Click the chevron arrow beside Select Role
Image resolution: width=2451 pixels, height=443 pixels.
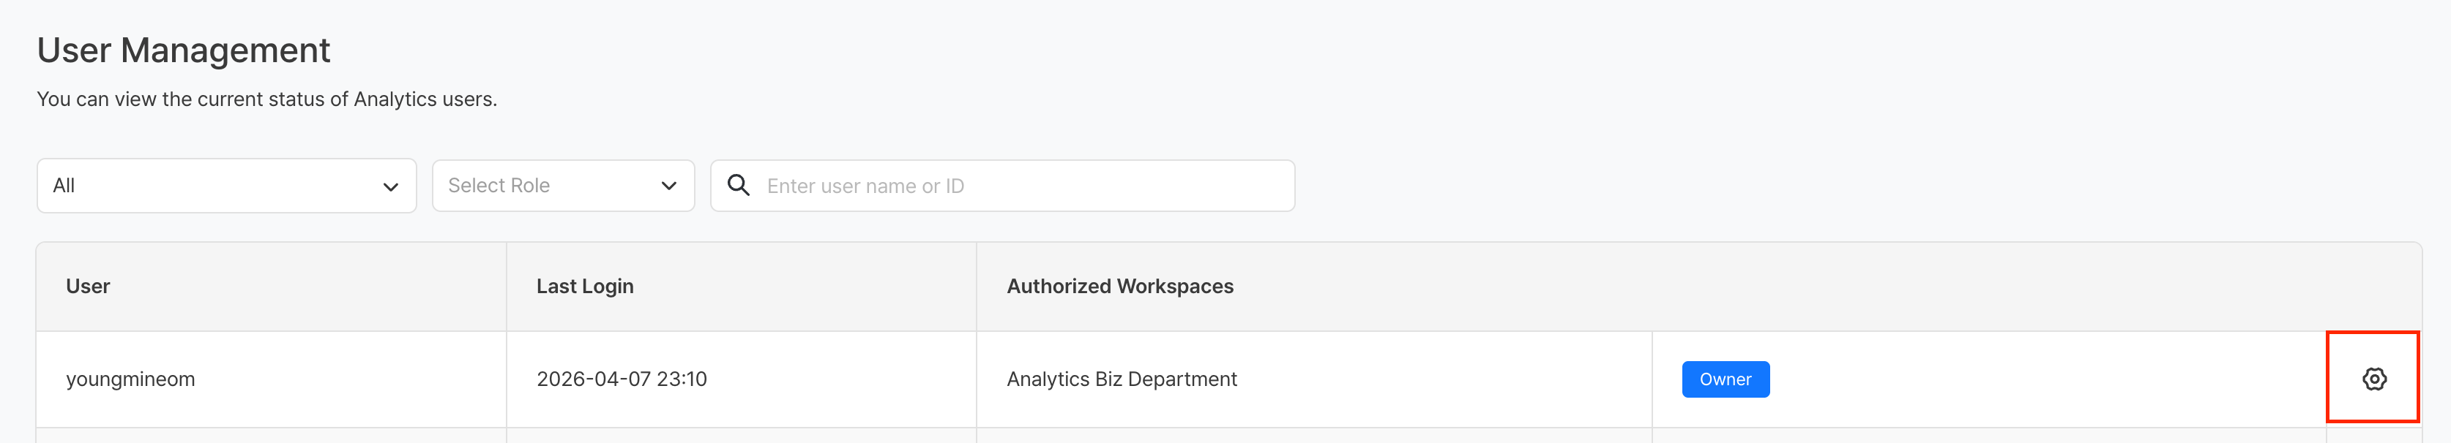[x=669, y=186]
